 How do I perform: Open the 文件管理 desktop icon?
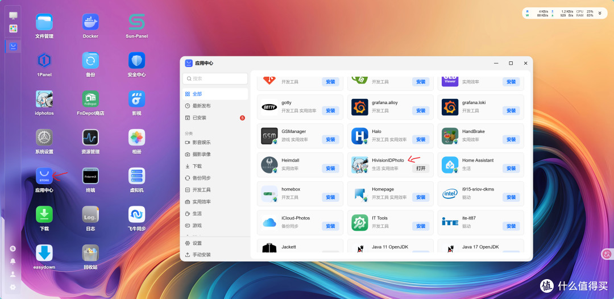click(44, 22)
